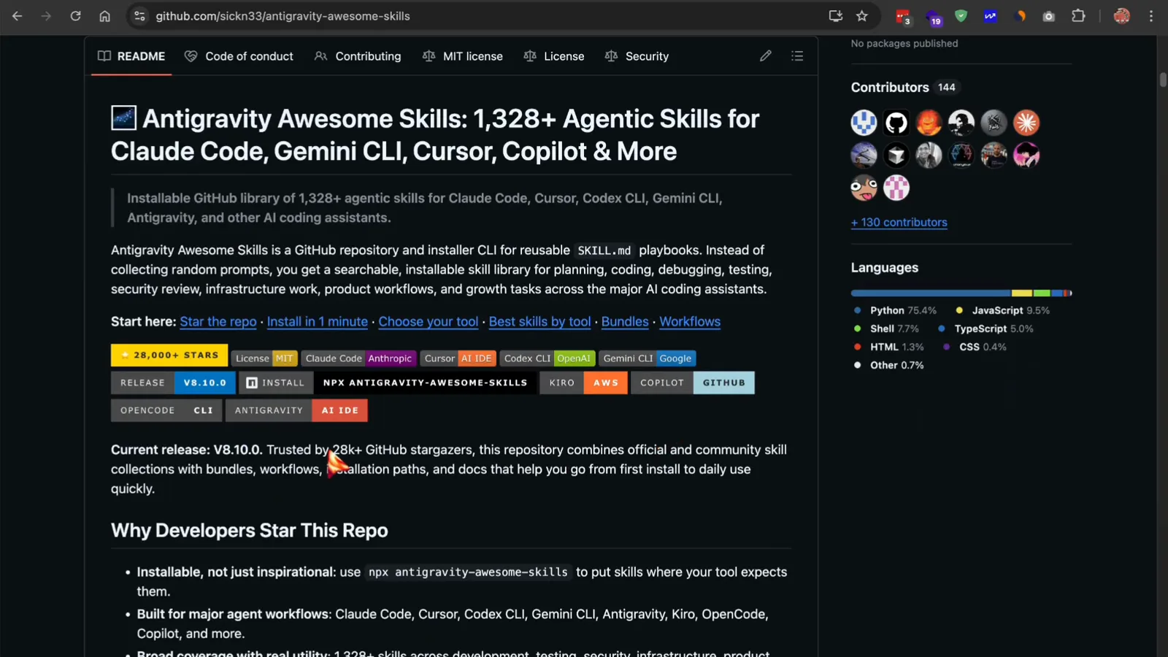Click the page vertical scrollbar thumb
This screenshot has height=657, width=1168.
coord(1163,80)
